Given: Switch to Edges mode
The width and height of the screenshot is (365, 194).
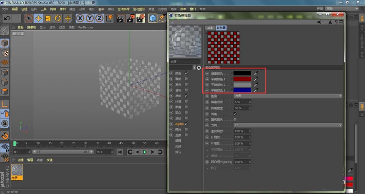Looking at the screenshot, I should pyautogui.click(x=5, y=82).
